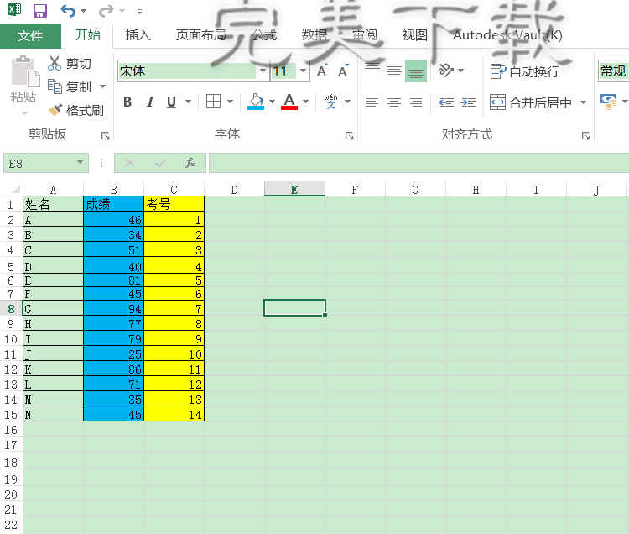The image size is (629, 534).
Task: Toggle align text right
Action: [x=416, y=102]
